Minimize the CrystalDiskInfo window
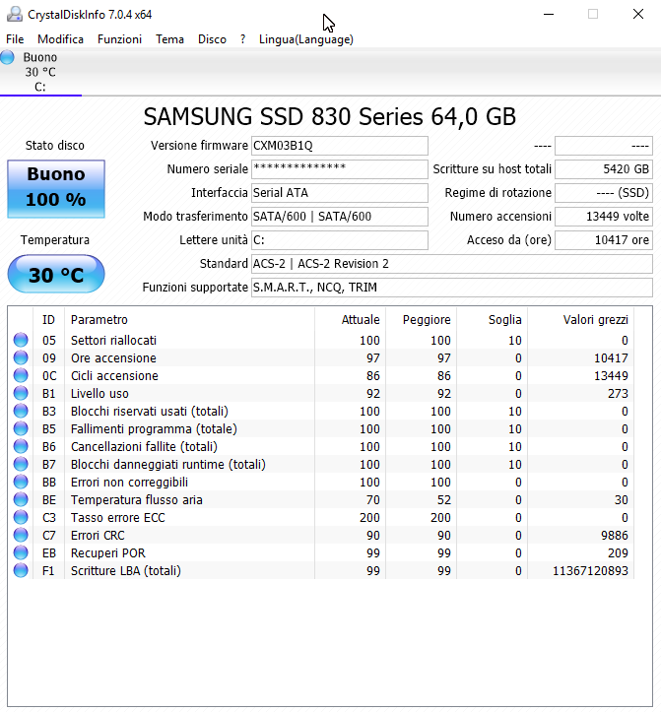Screen dimensions: 661x712 [x=549, y=15]
